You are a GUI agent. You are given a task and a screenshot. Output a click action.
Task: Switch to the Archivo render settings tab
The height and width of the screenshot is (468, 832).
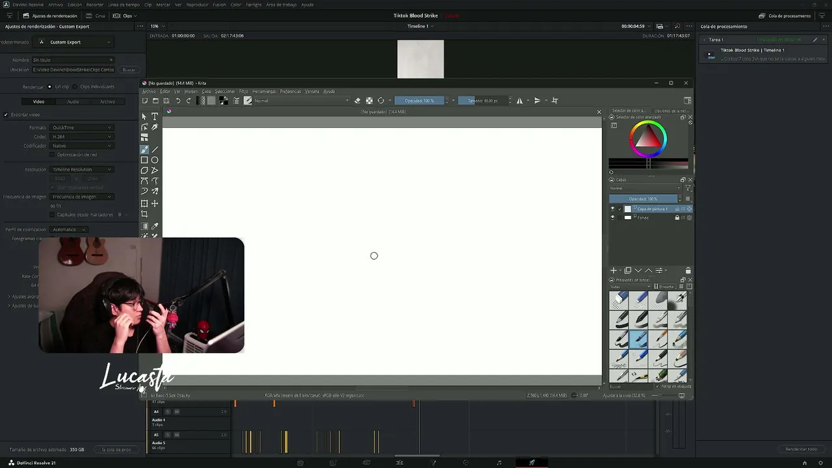tap(107, 101)
